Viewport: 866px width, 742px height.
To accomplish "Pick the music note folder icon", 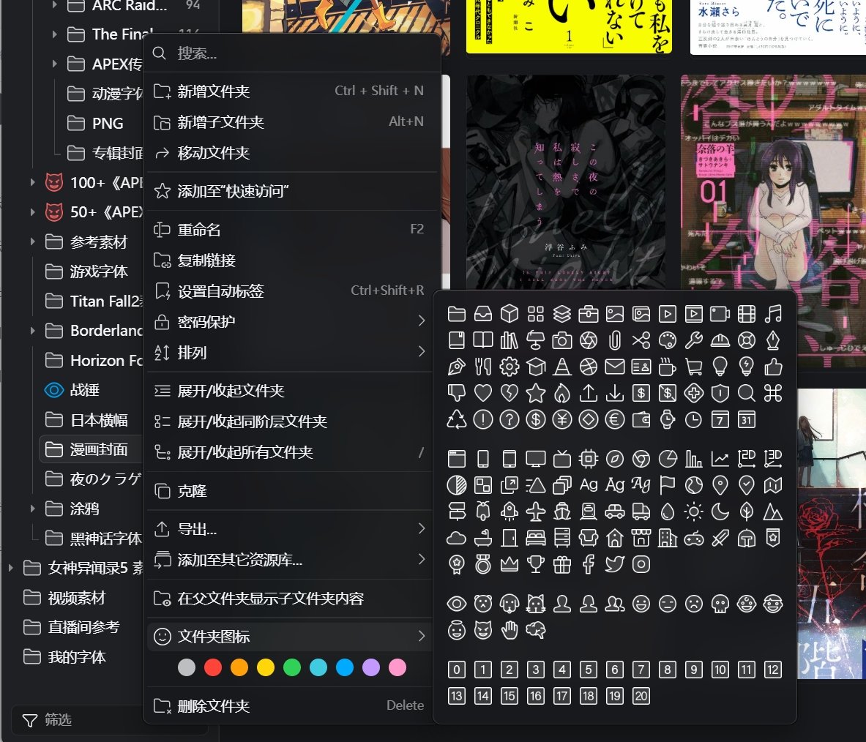I will point(772,314).
